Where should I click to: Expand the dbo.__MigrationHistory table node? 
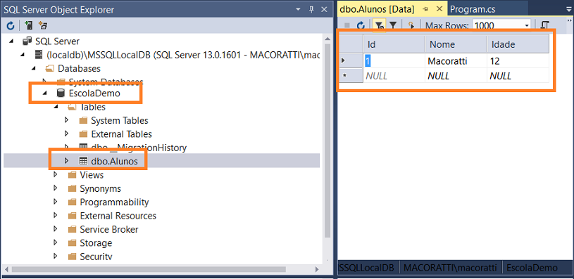point(67,147)
